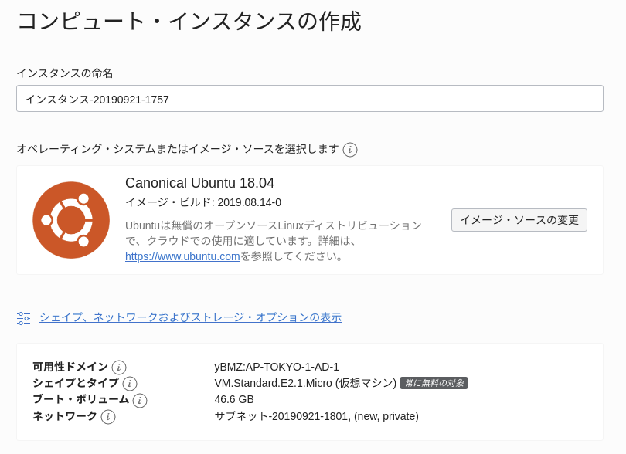This screenshot has width=626, height=454.
Task: Click the Ubuntu logo image
Action: 71,220
